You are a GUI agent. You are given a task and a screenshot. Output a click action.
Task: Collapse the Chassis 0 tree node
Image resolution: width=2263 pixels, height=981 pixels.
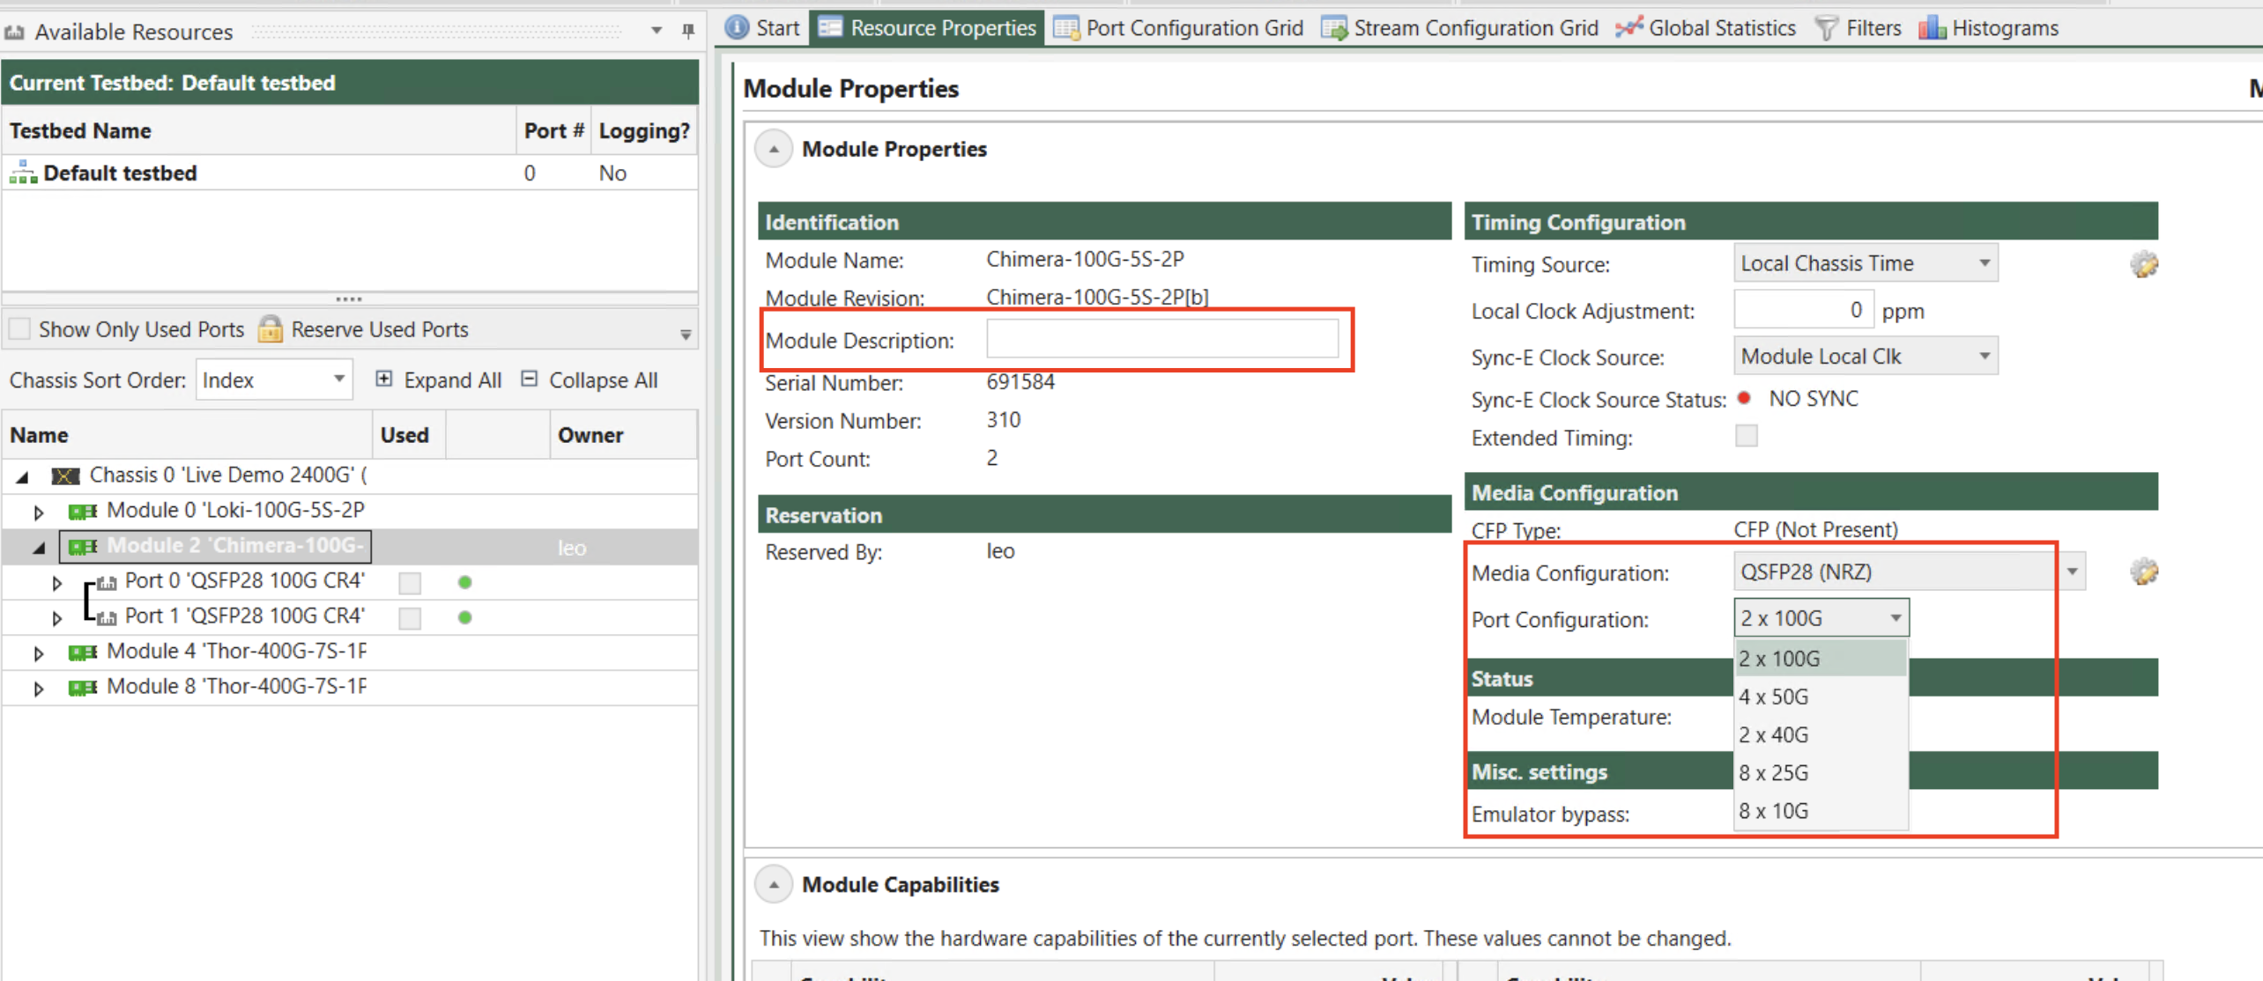tap(23, 476)
